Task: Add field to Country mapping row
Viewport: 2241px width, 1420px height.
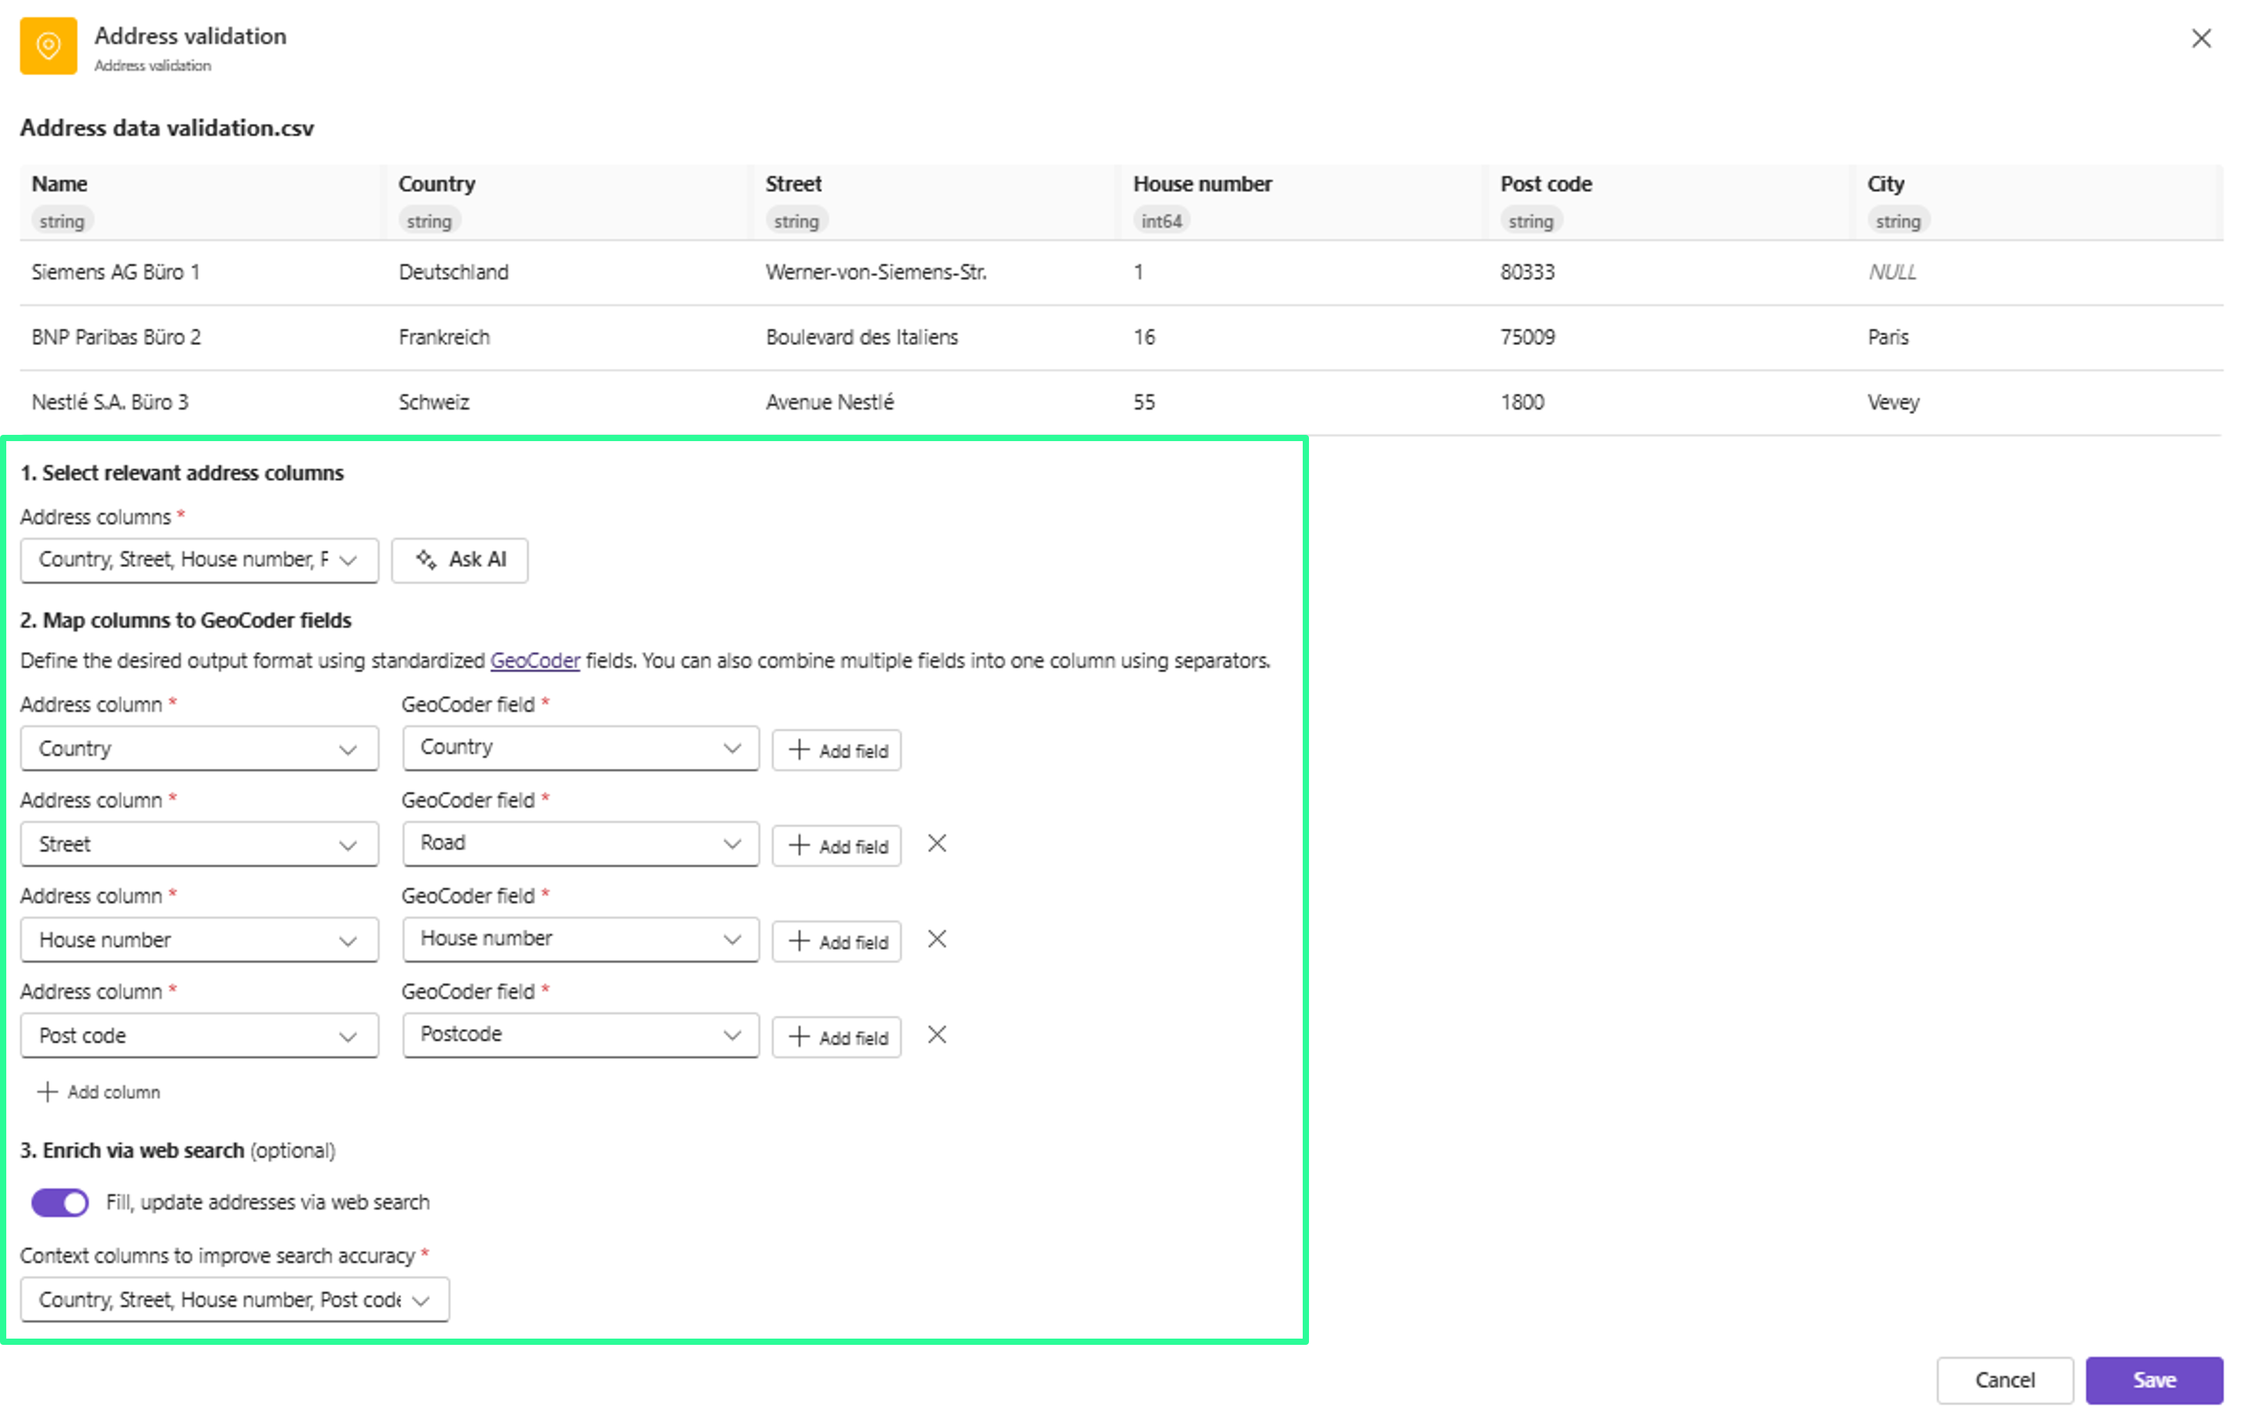Action: pos(836,749)
